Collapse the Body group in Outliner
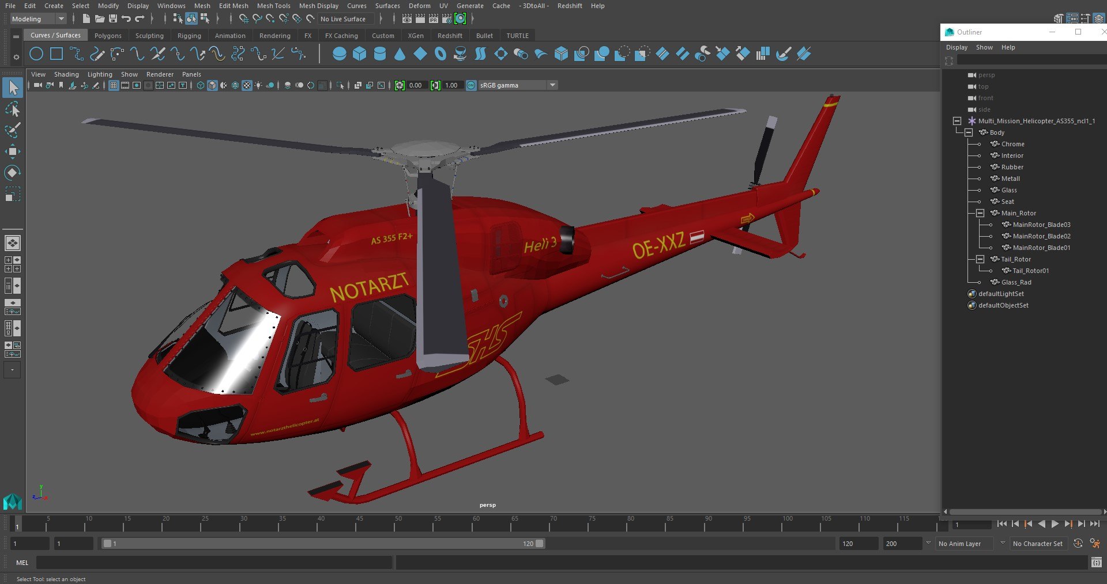The width and height of the screenshot is (1107, 584). pyautogui.click(x=969, y=132)
